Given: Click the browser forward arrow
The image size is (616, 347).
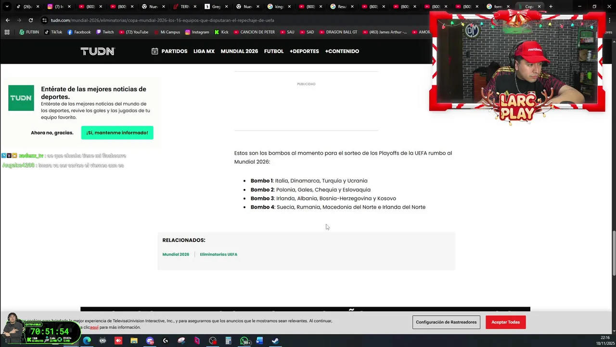Looking at the screenshot, I should (19, 20).
